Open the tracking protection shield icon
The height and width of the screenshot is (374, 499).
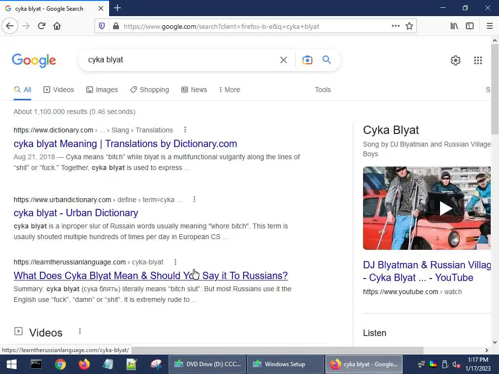pyautogui.click(x=102, y=26)
